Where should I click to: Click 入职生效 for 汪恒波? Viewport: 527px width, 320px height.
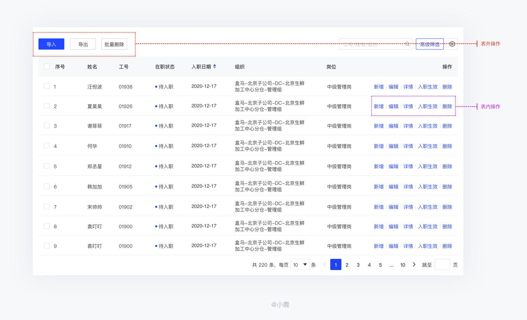point(428,87)
